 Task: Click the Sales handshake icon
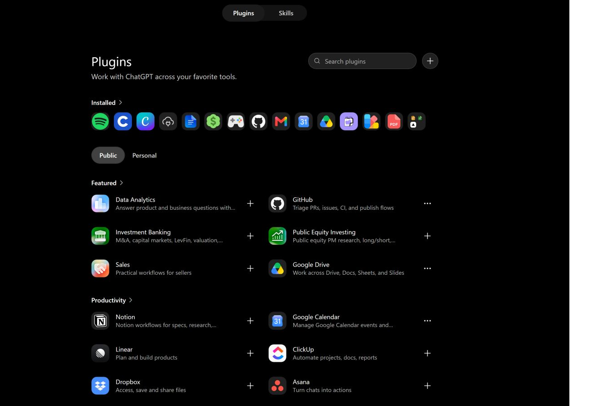100,268
